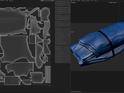Run the UV Rectangularize command
Viewport: 124px width, 93px height.
[62, 36]
